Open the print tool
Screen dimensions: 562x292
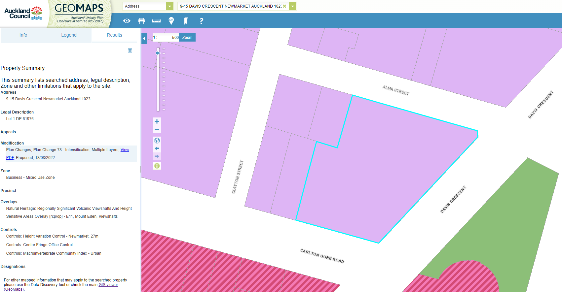[x=141, y=21]
